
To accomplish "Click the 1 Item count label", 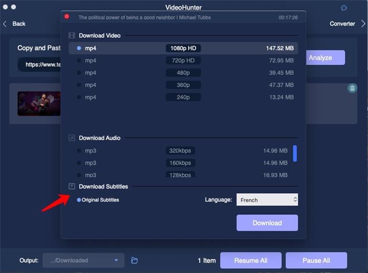I will (207, 260).
